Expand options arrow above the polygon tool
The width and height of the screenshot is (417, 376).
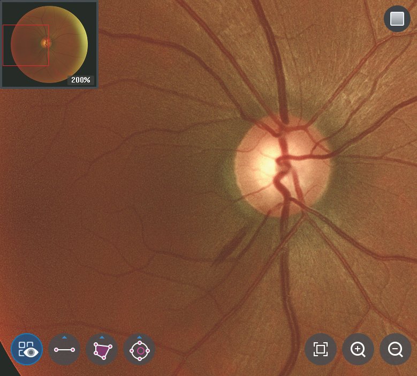click(x=102, y=337)
